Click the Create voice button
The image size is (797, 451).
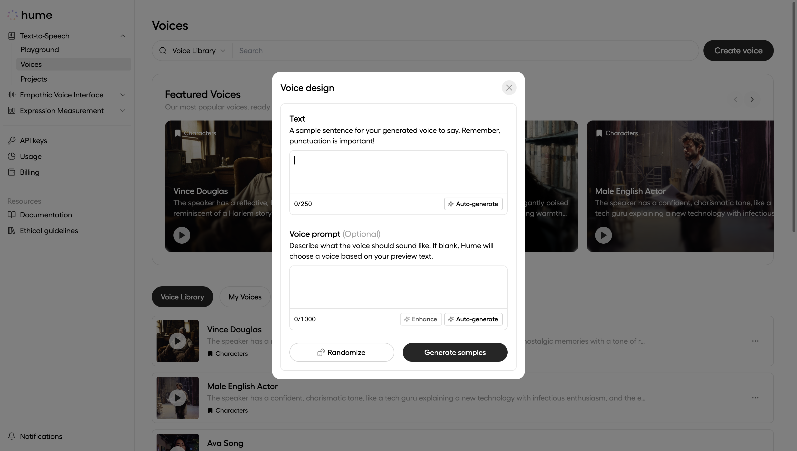coord(738,51)
